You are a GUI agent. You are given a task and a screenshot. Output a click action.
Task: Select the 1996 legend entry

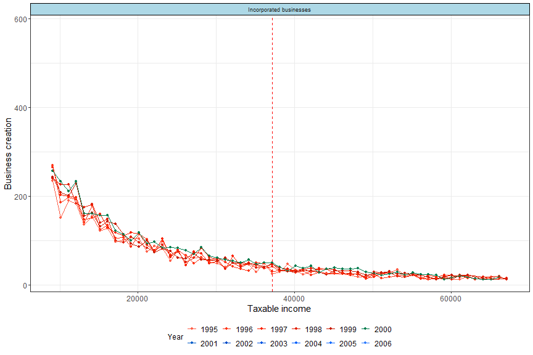(228, 330)
